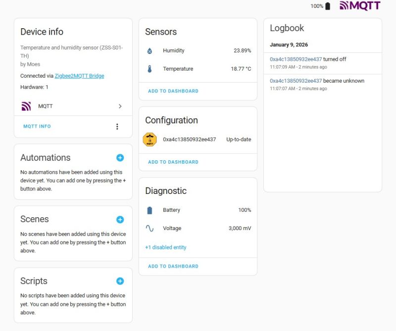The width and height of the screenshot is (396, 331).
Task: Add Diagnostic entities to dashboard
Action: [173, 266]
